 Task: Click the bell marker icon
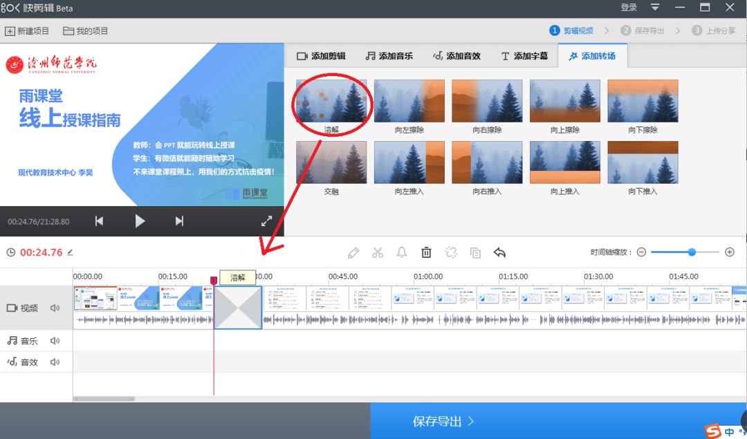(402, 252)
